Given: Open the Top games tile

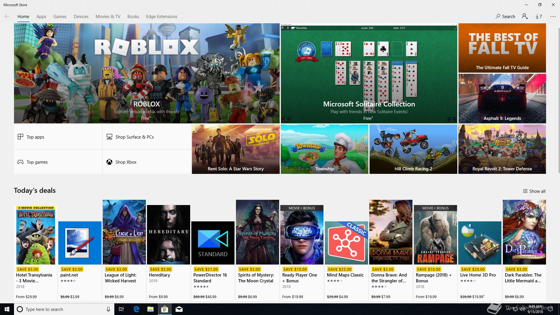Looking at the screenshot, I should coord(58,162).
